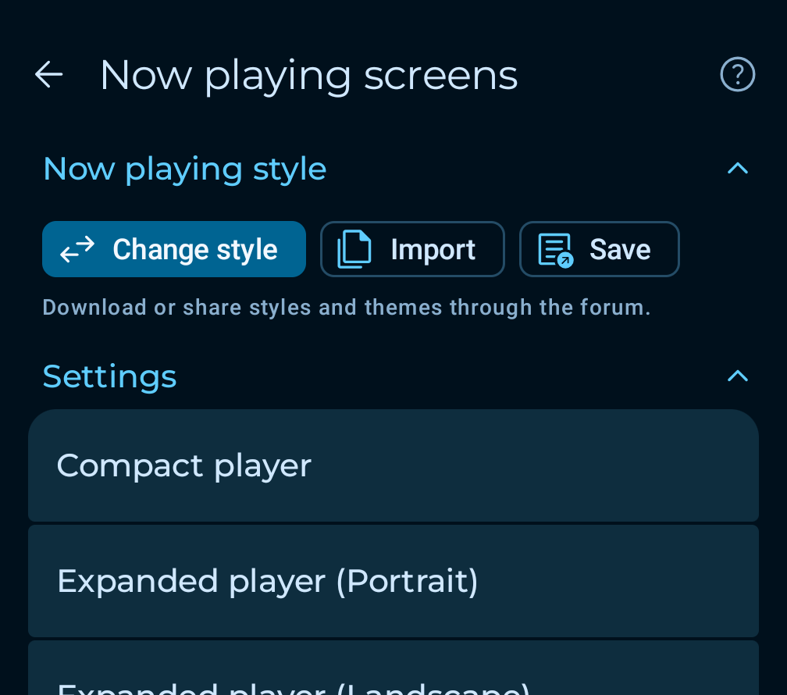
Task: Click the stacked pages icon beside Import
Action: pyautogui.click(x=354, y=249)
